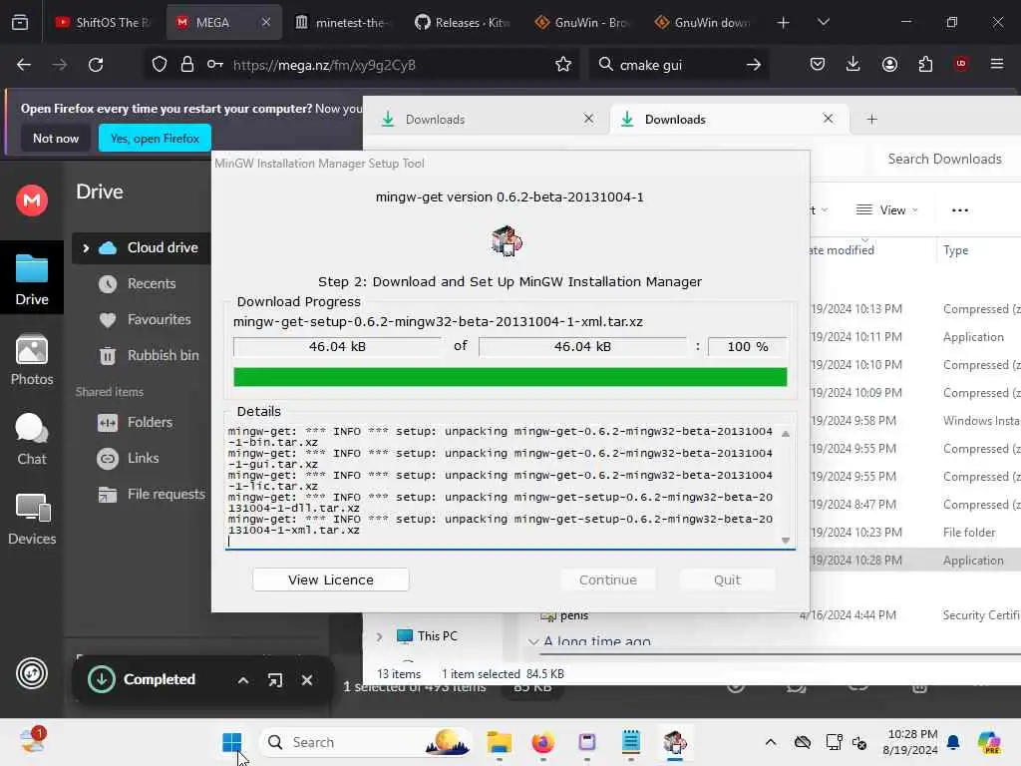
Task: Open Recents in MEGA Drive
Action: (152, 283)
